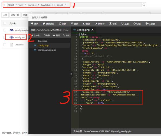The width and height of the screenshot is (161, 136).
Task: Click config.sample file in file manager list
Action: tap(22, 30)
